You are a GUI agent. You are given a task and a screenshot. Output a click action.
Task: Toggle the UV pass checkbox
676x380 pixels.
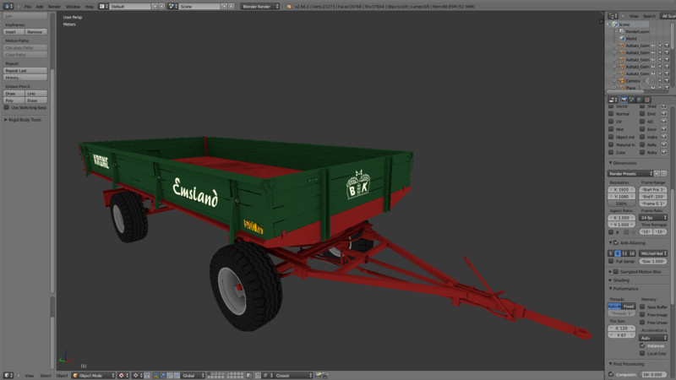(611, 122)
